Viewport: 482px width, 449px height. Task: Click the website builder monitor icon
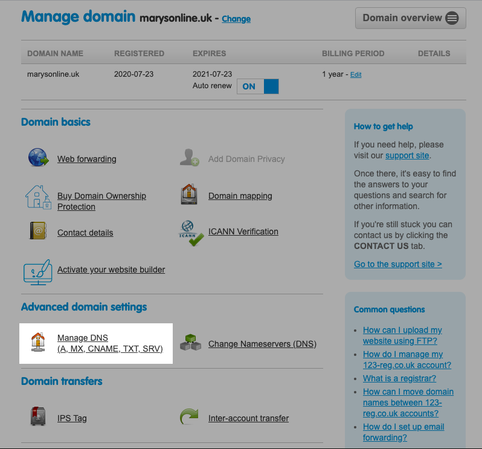[x=38, y=273]
